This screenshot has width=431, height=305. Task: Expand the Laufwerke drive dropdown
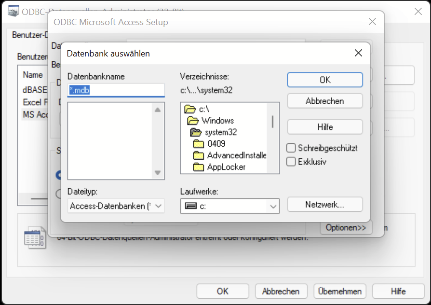[273, 206]
